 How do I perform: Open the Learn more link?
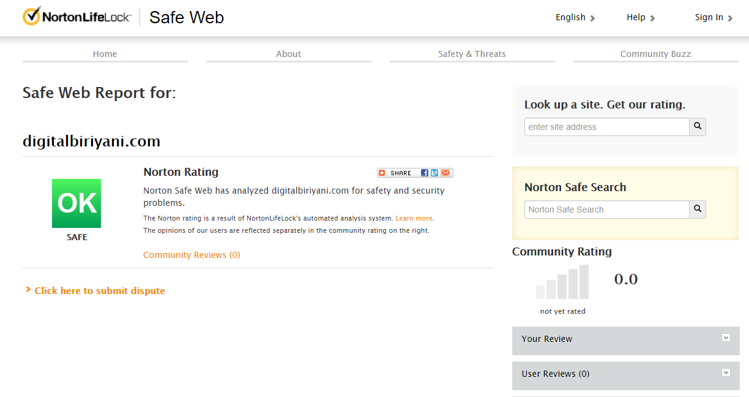click(414, 217)
